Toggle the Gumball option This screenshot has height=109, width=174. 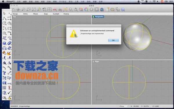(x=56, y=14)
